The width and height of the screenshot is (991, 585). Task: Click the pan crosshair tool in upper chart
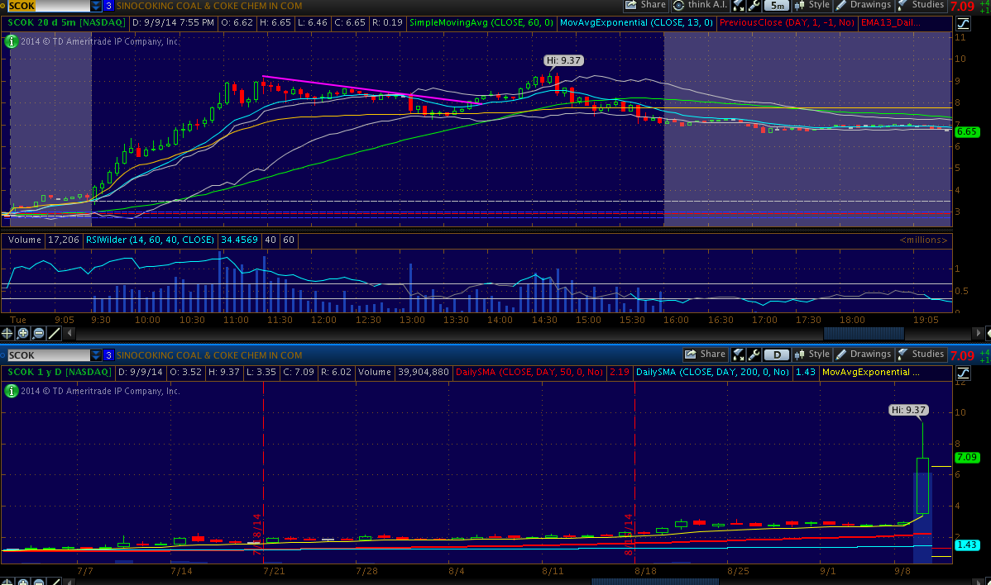(7, 333)
